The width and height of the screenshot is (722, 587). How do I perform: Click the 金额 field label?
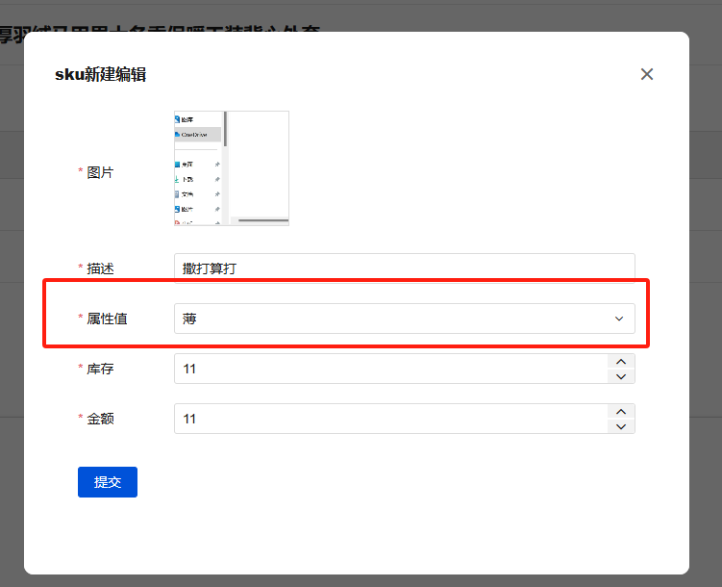(100, 419)
